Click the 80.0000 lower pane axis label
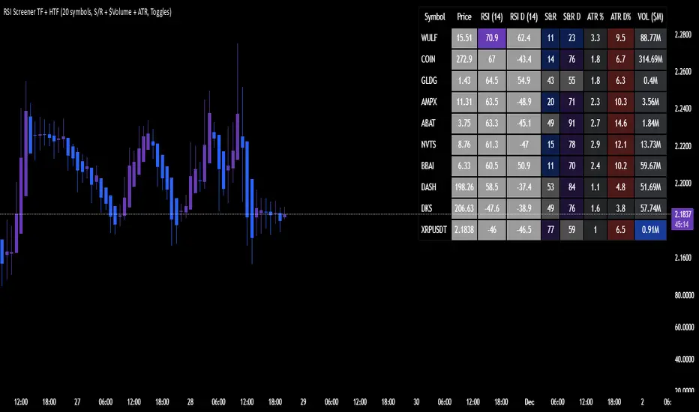 click(x=684, y=295)
